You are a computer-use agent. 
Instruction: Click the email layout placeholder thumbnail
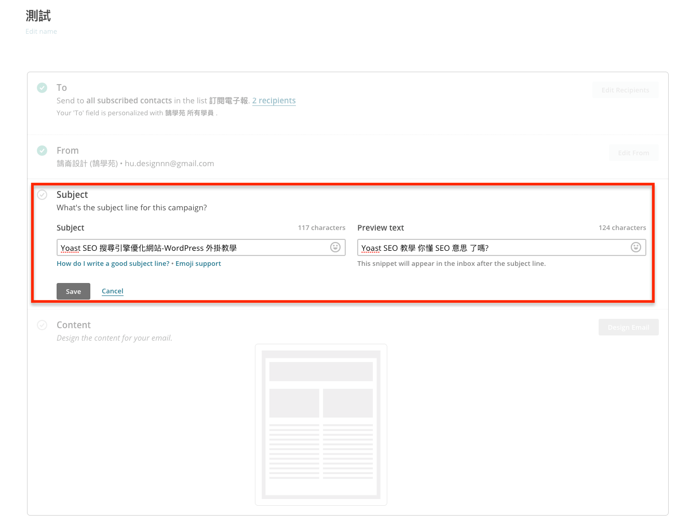point(321,424)
